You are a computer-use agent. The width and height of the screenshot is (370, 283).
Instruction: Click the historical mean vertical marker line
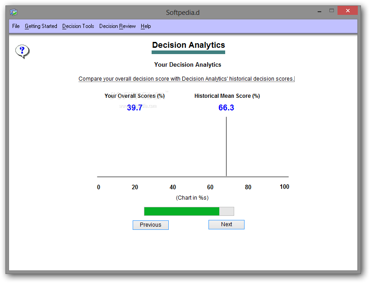click(226, 146)
